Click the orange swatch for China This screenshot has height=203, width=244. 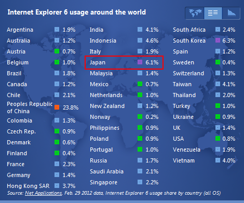(57, 107)
